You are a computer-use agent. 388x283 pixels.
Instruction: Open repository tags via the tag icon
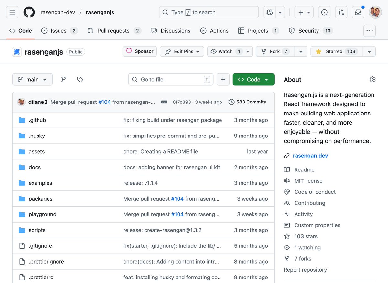[80, 79]
